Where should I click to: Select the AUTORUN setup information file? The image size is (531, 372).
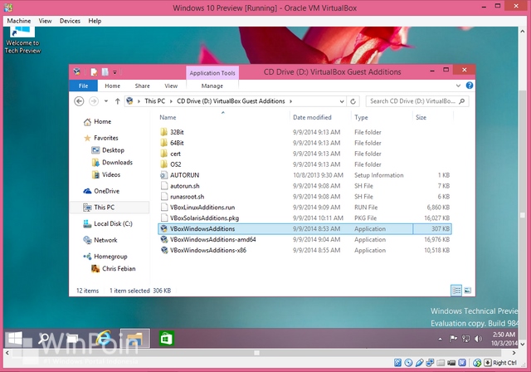(304, 175)
